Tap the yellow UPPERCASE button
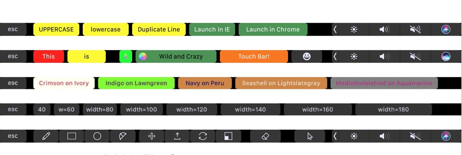The image size is (462, 155). 56,30
